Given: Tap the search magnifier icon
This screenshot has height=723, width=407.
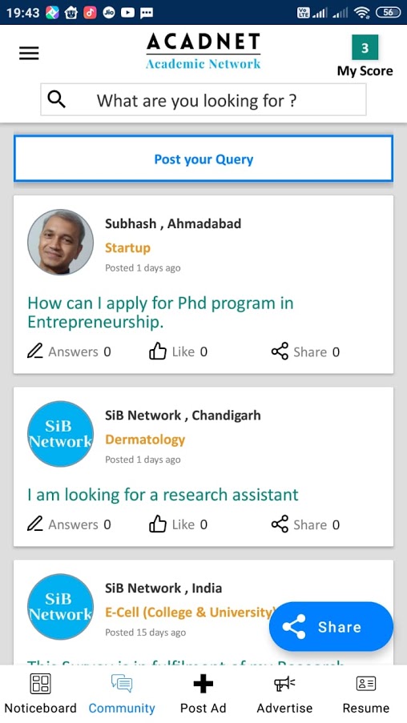Looking at the screenshot, I should pyautogui.click(x=56, y=99).
